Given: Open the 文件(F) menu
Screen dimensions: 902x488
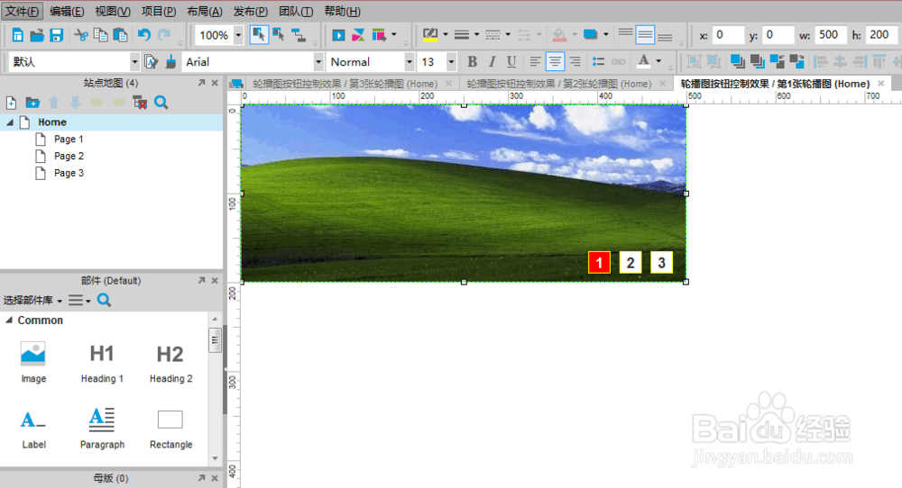Looking at the screenshot, I should pos(23,12).
